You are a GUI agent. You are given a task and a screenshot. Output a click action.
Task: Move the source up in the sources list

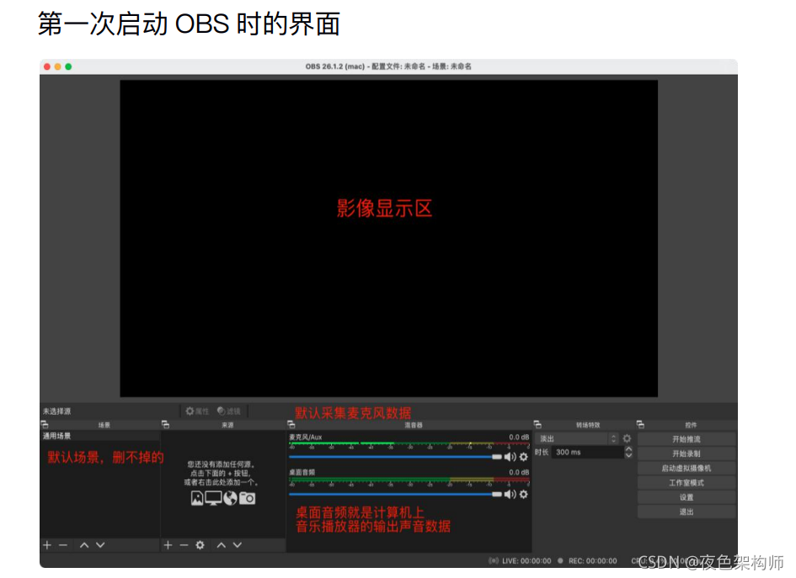click(x=222, y=545)
